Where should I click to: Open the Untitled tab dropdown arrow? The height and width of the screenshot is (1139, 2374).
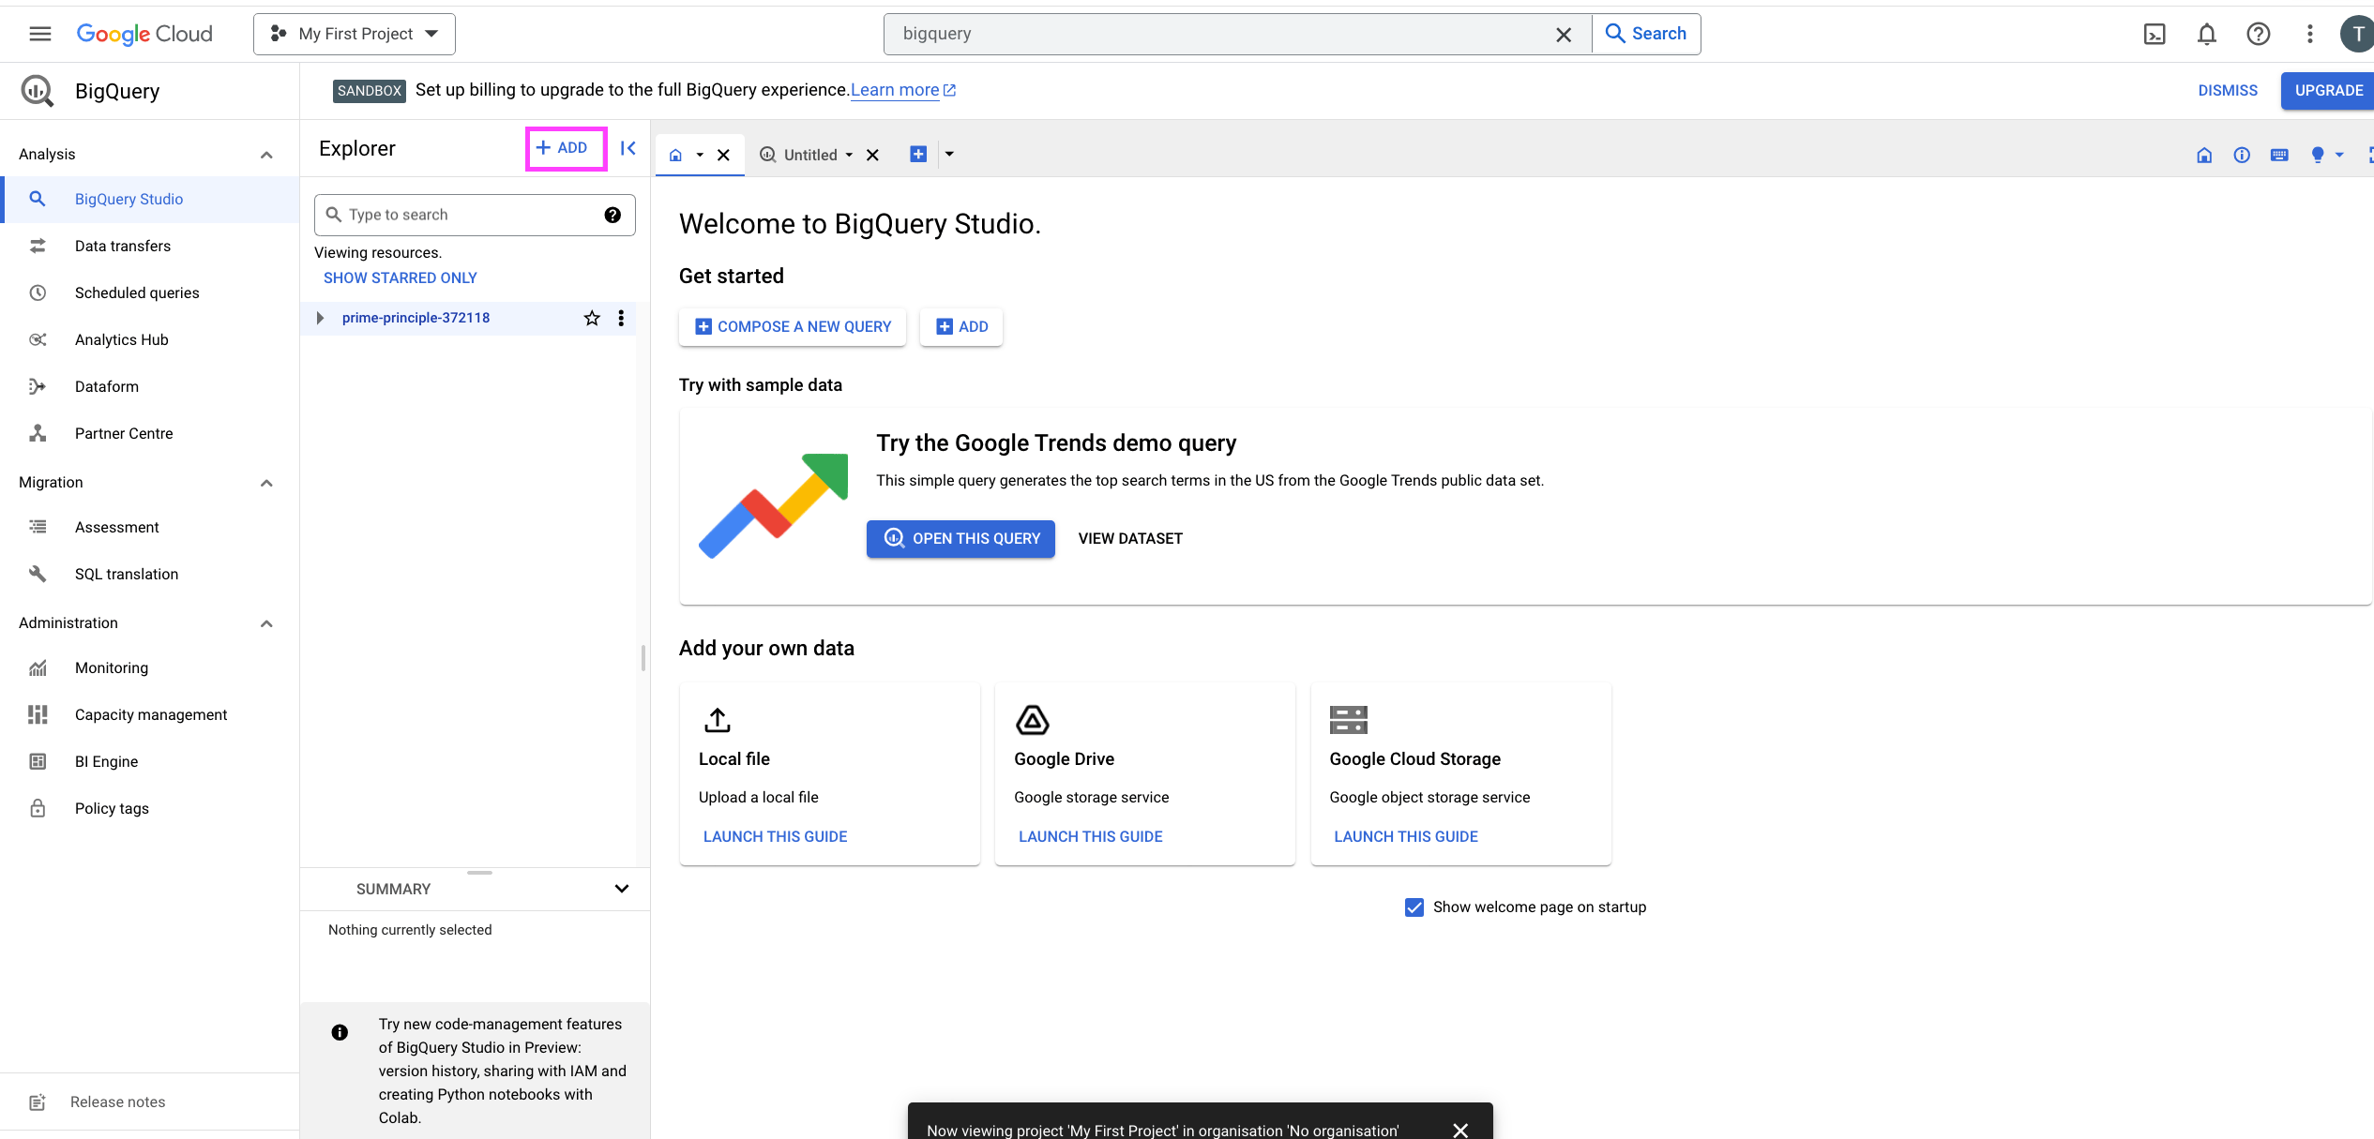(x=849, y=155)
